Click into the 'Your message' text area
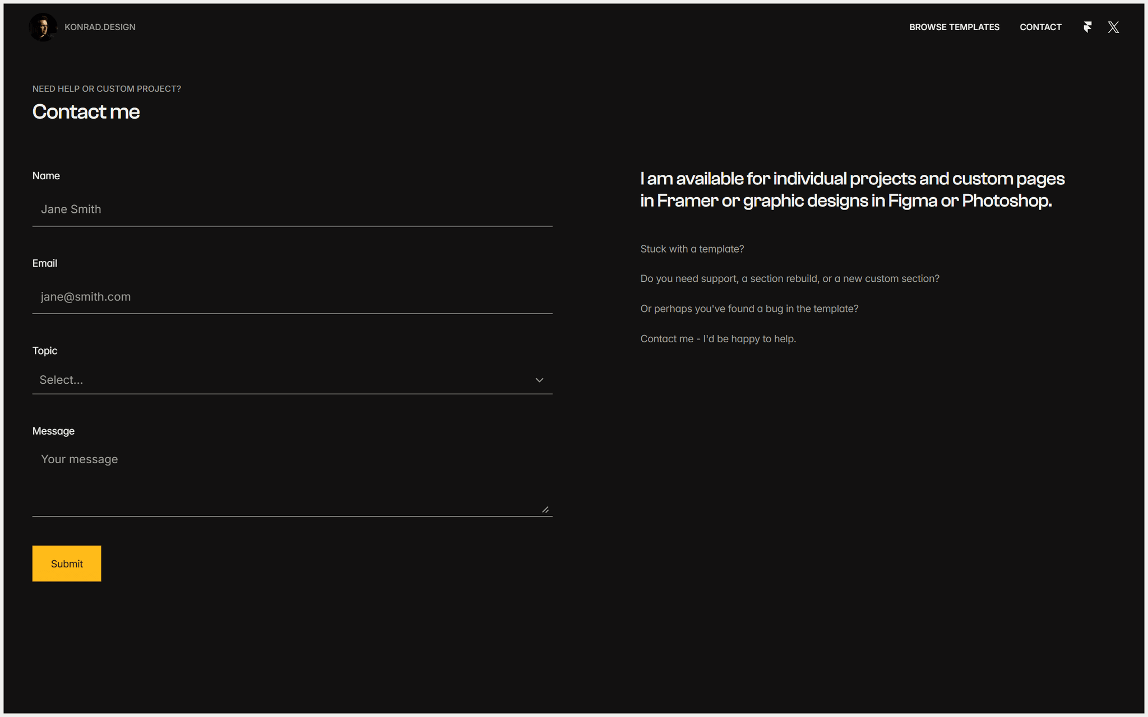The height and width of the screenshot is (717, 1148). click(x=292, y=481)
